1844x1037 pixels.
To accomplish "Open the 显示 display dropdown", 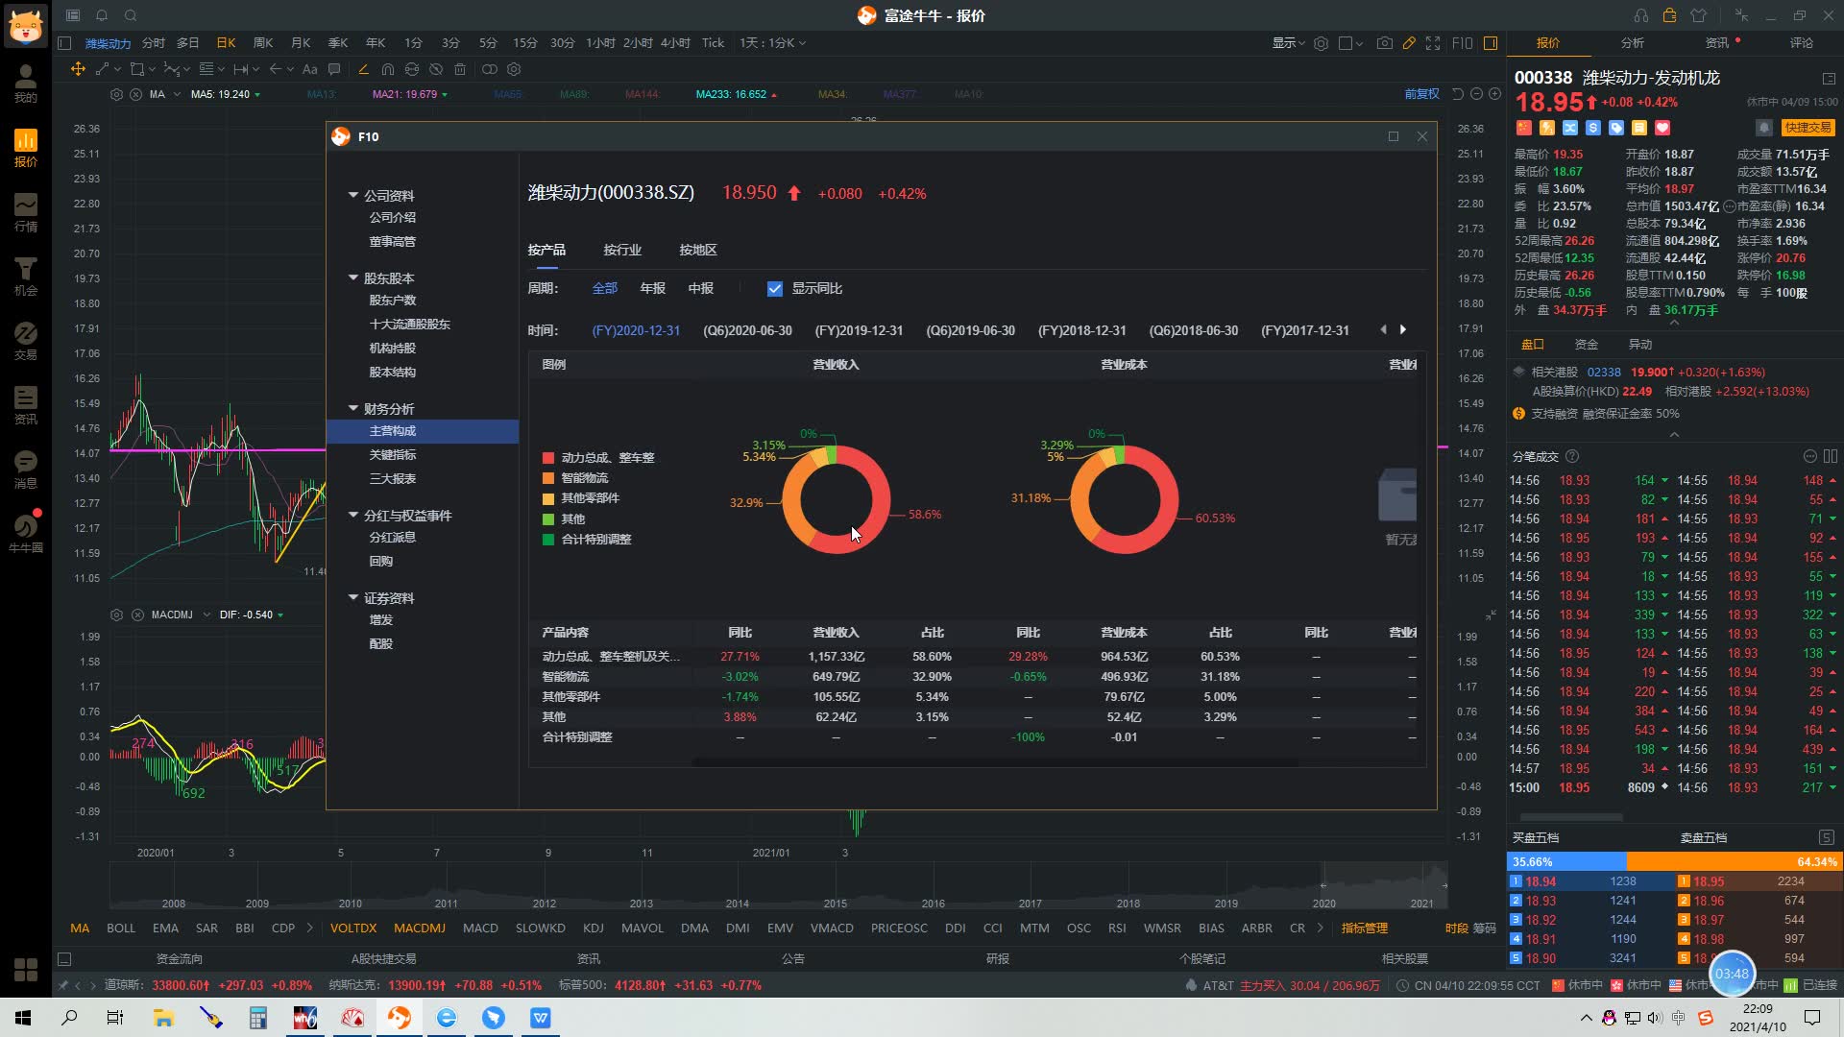I will 1288,43.
